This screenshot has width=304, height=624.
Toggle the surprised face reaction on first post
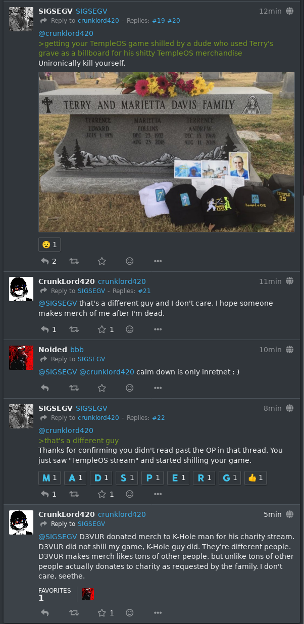49,245
